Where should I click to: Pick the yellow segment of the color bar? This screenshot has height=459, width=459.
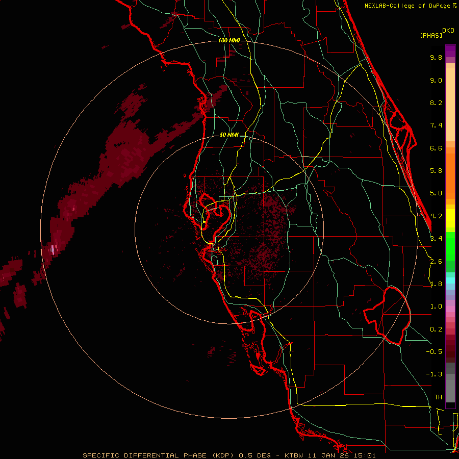[x=450, y=218]
